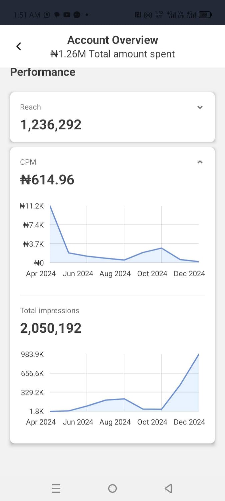Viewport: 225px width, 501px height.
Task: Tap the Performance section heading
Action: (43, 72)
